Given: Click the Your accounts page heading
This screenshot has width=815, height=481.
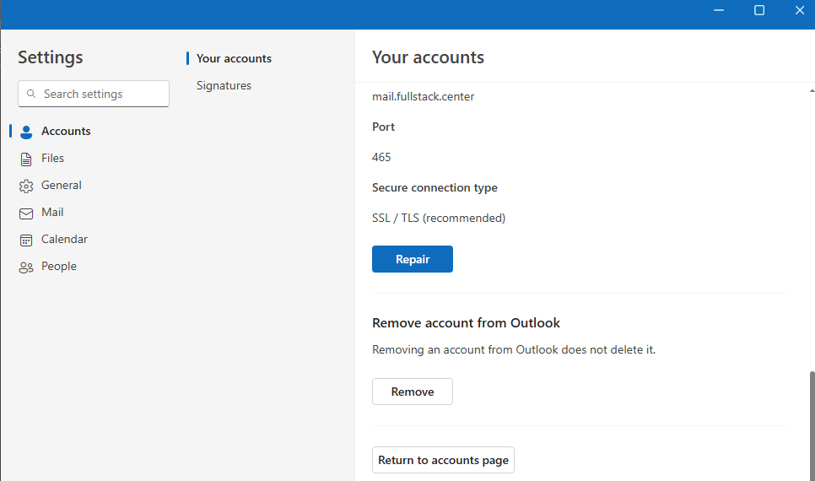Looking at the screenshot, I should (x=428, y=57).
